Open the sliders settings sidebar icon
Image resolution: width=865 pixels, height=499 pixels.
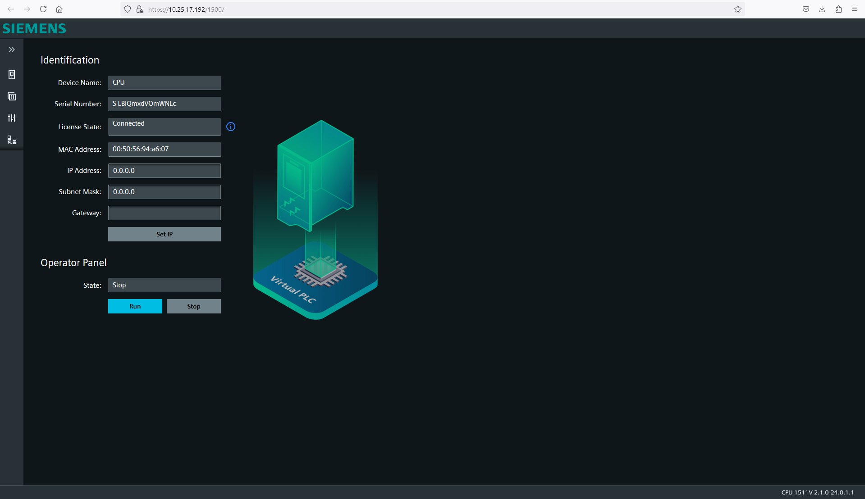[x=12, y=118]
